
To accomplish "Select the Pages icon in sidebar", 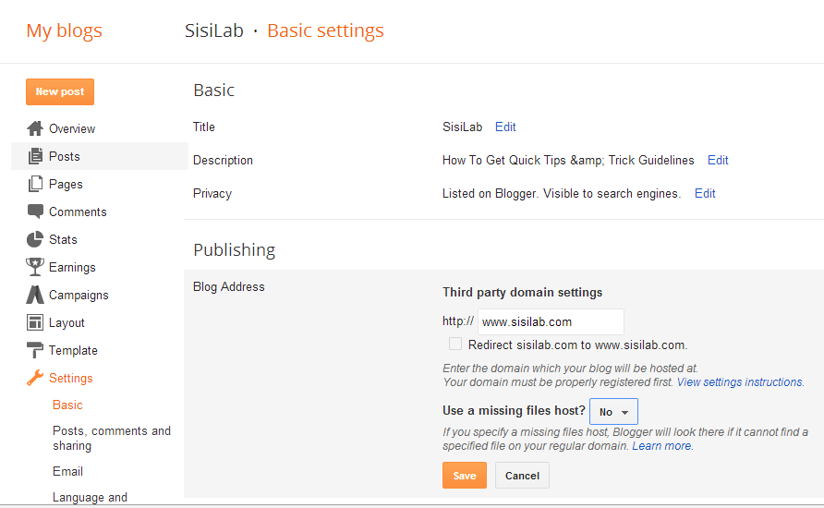I will tap(35, 184).
